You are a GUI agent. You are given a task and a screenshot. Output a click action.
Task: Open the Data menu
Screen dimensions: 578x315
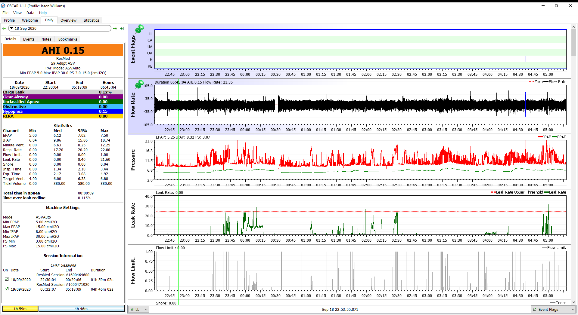coord(30,13)
